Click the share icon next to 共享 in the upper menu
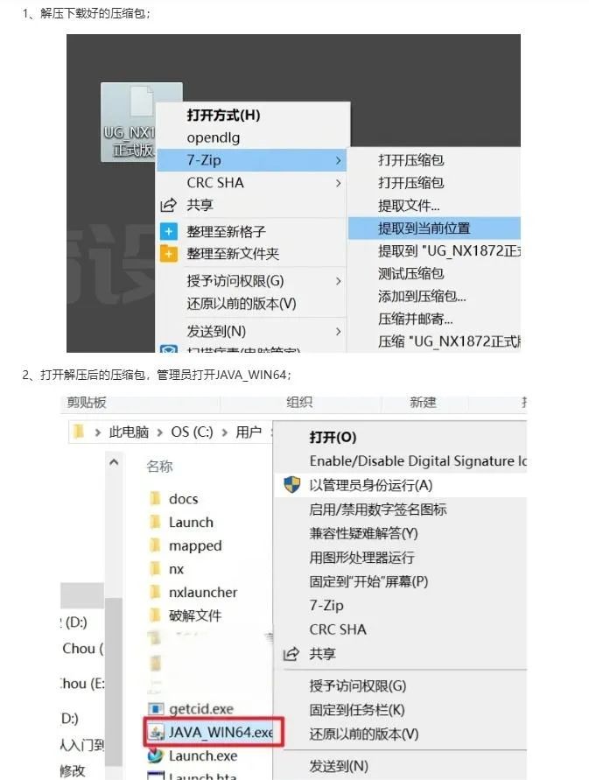Viewport: 589px width, 780px height. [x=169, y=205]
